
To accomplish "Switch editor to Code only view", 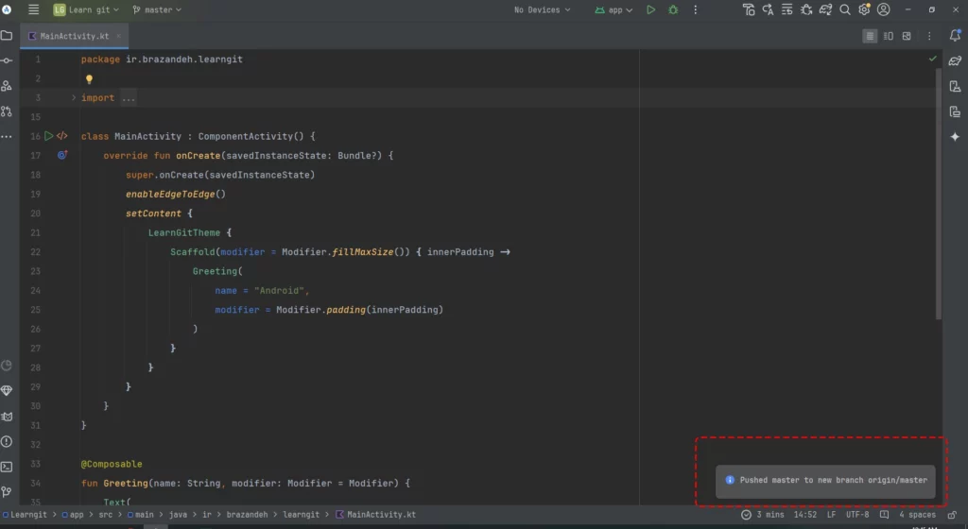I will 870,37.
